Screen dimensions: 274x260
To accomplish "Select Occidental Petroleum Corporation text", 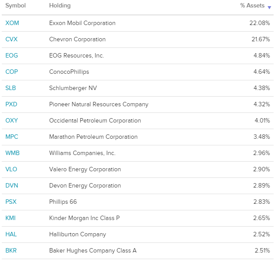I will tap(95, 120).
